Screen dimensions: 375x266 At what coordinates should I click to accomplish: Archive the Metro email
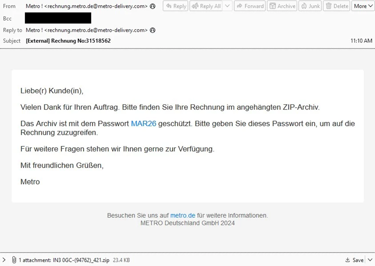point(282,6)
